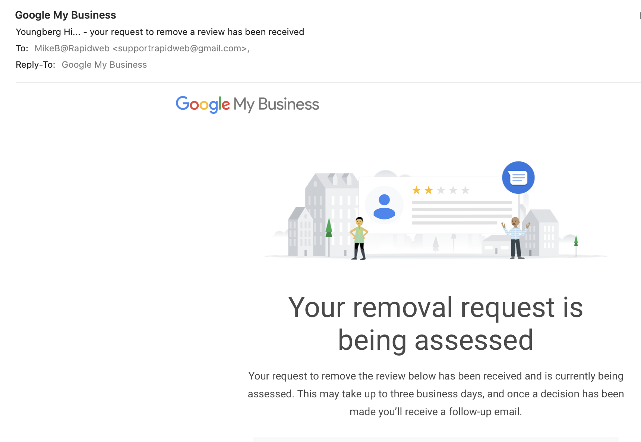Click the Google My Business sender name
Viewport: 641px width, 442px height.
click(66, 15)
